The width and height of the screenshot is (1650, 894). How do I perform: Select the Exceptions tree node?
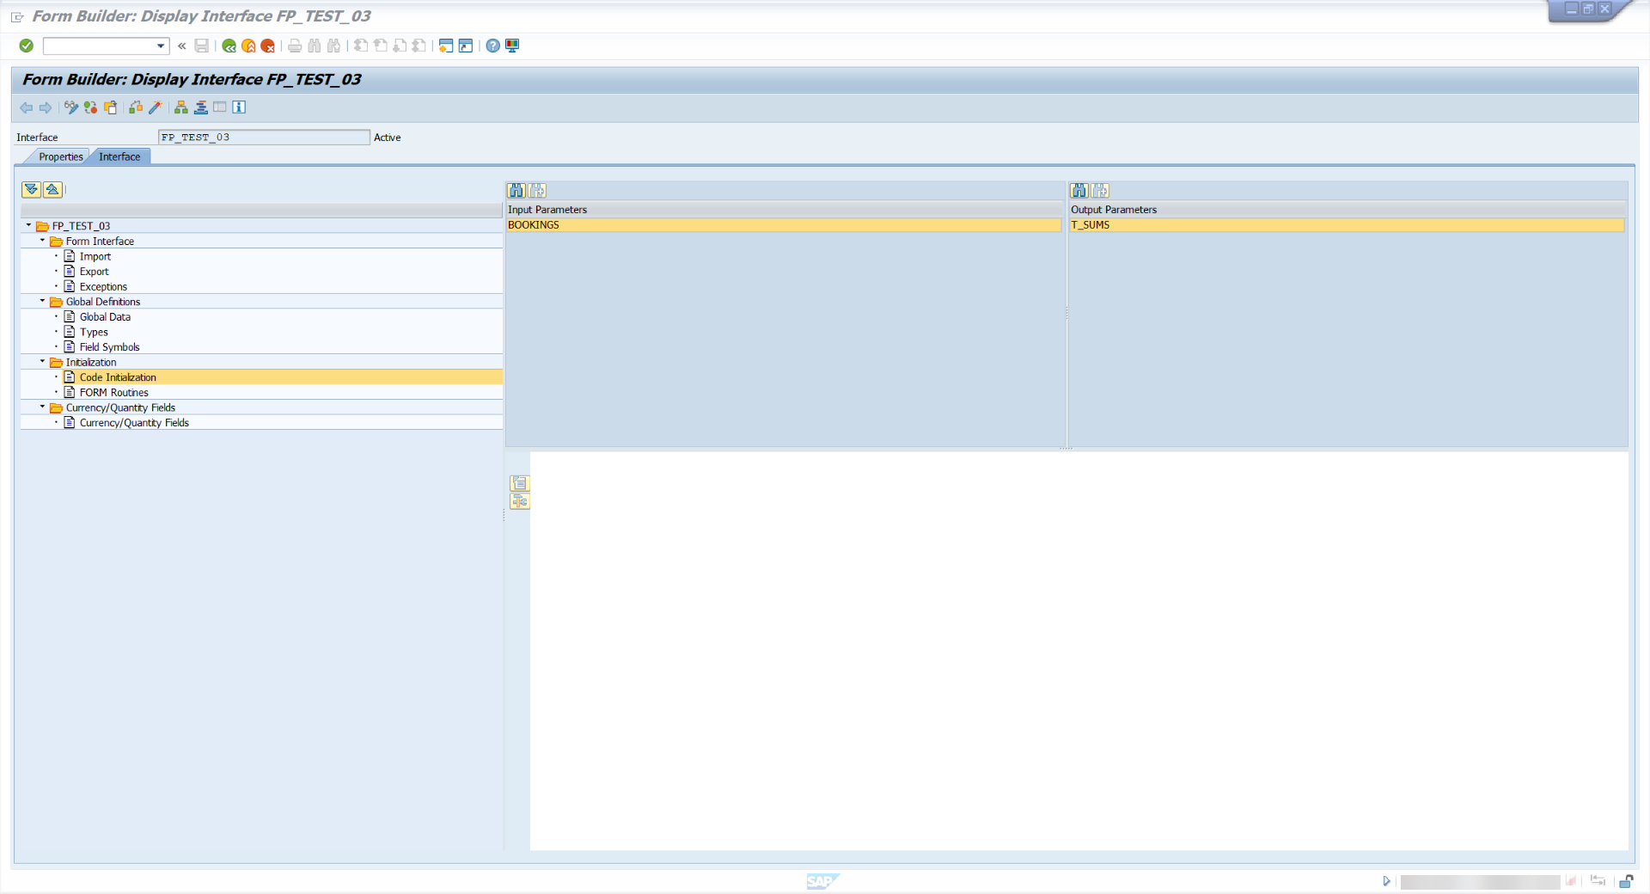pos(103,287)
